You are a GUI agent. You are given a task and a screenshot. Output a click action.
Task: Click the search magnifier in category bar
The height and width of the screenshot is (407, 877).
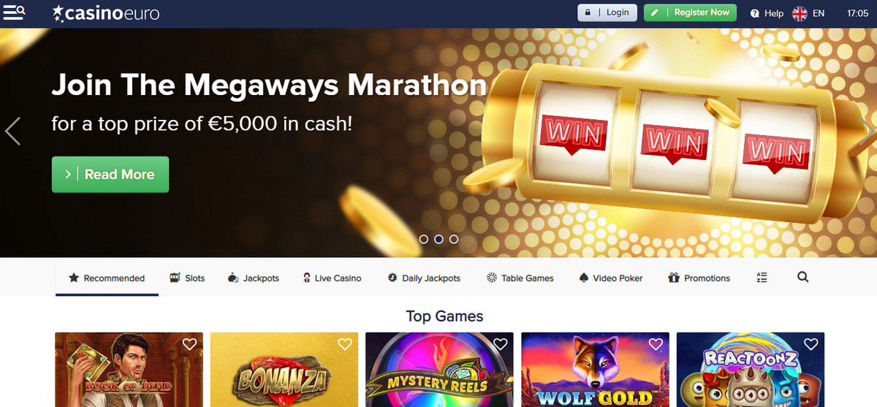click(802, 278)
